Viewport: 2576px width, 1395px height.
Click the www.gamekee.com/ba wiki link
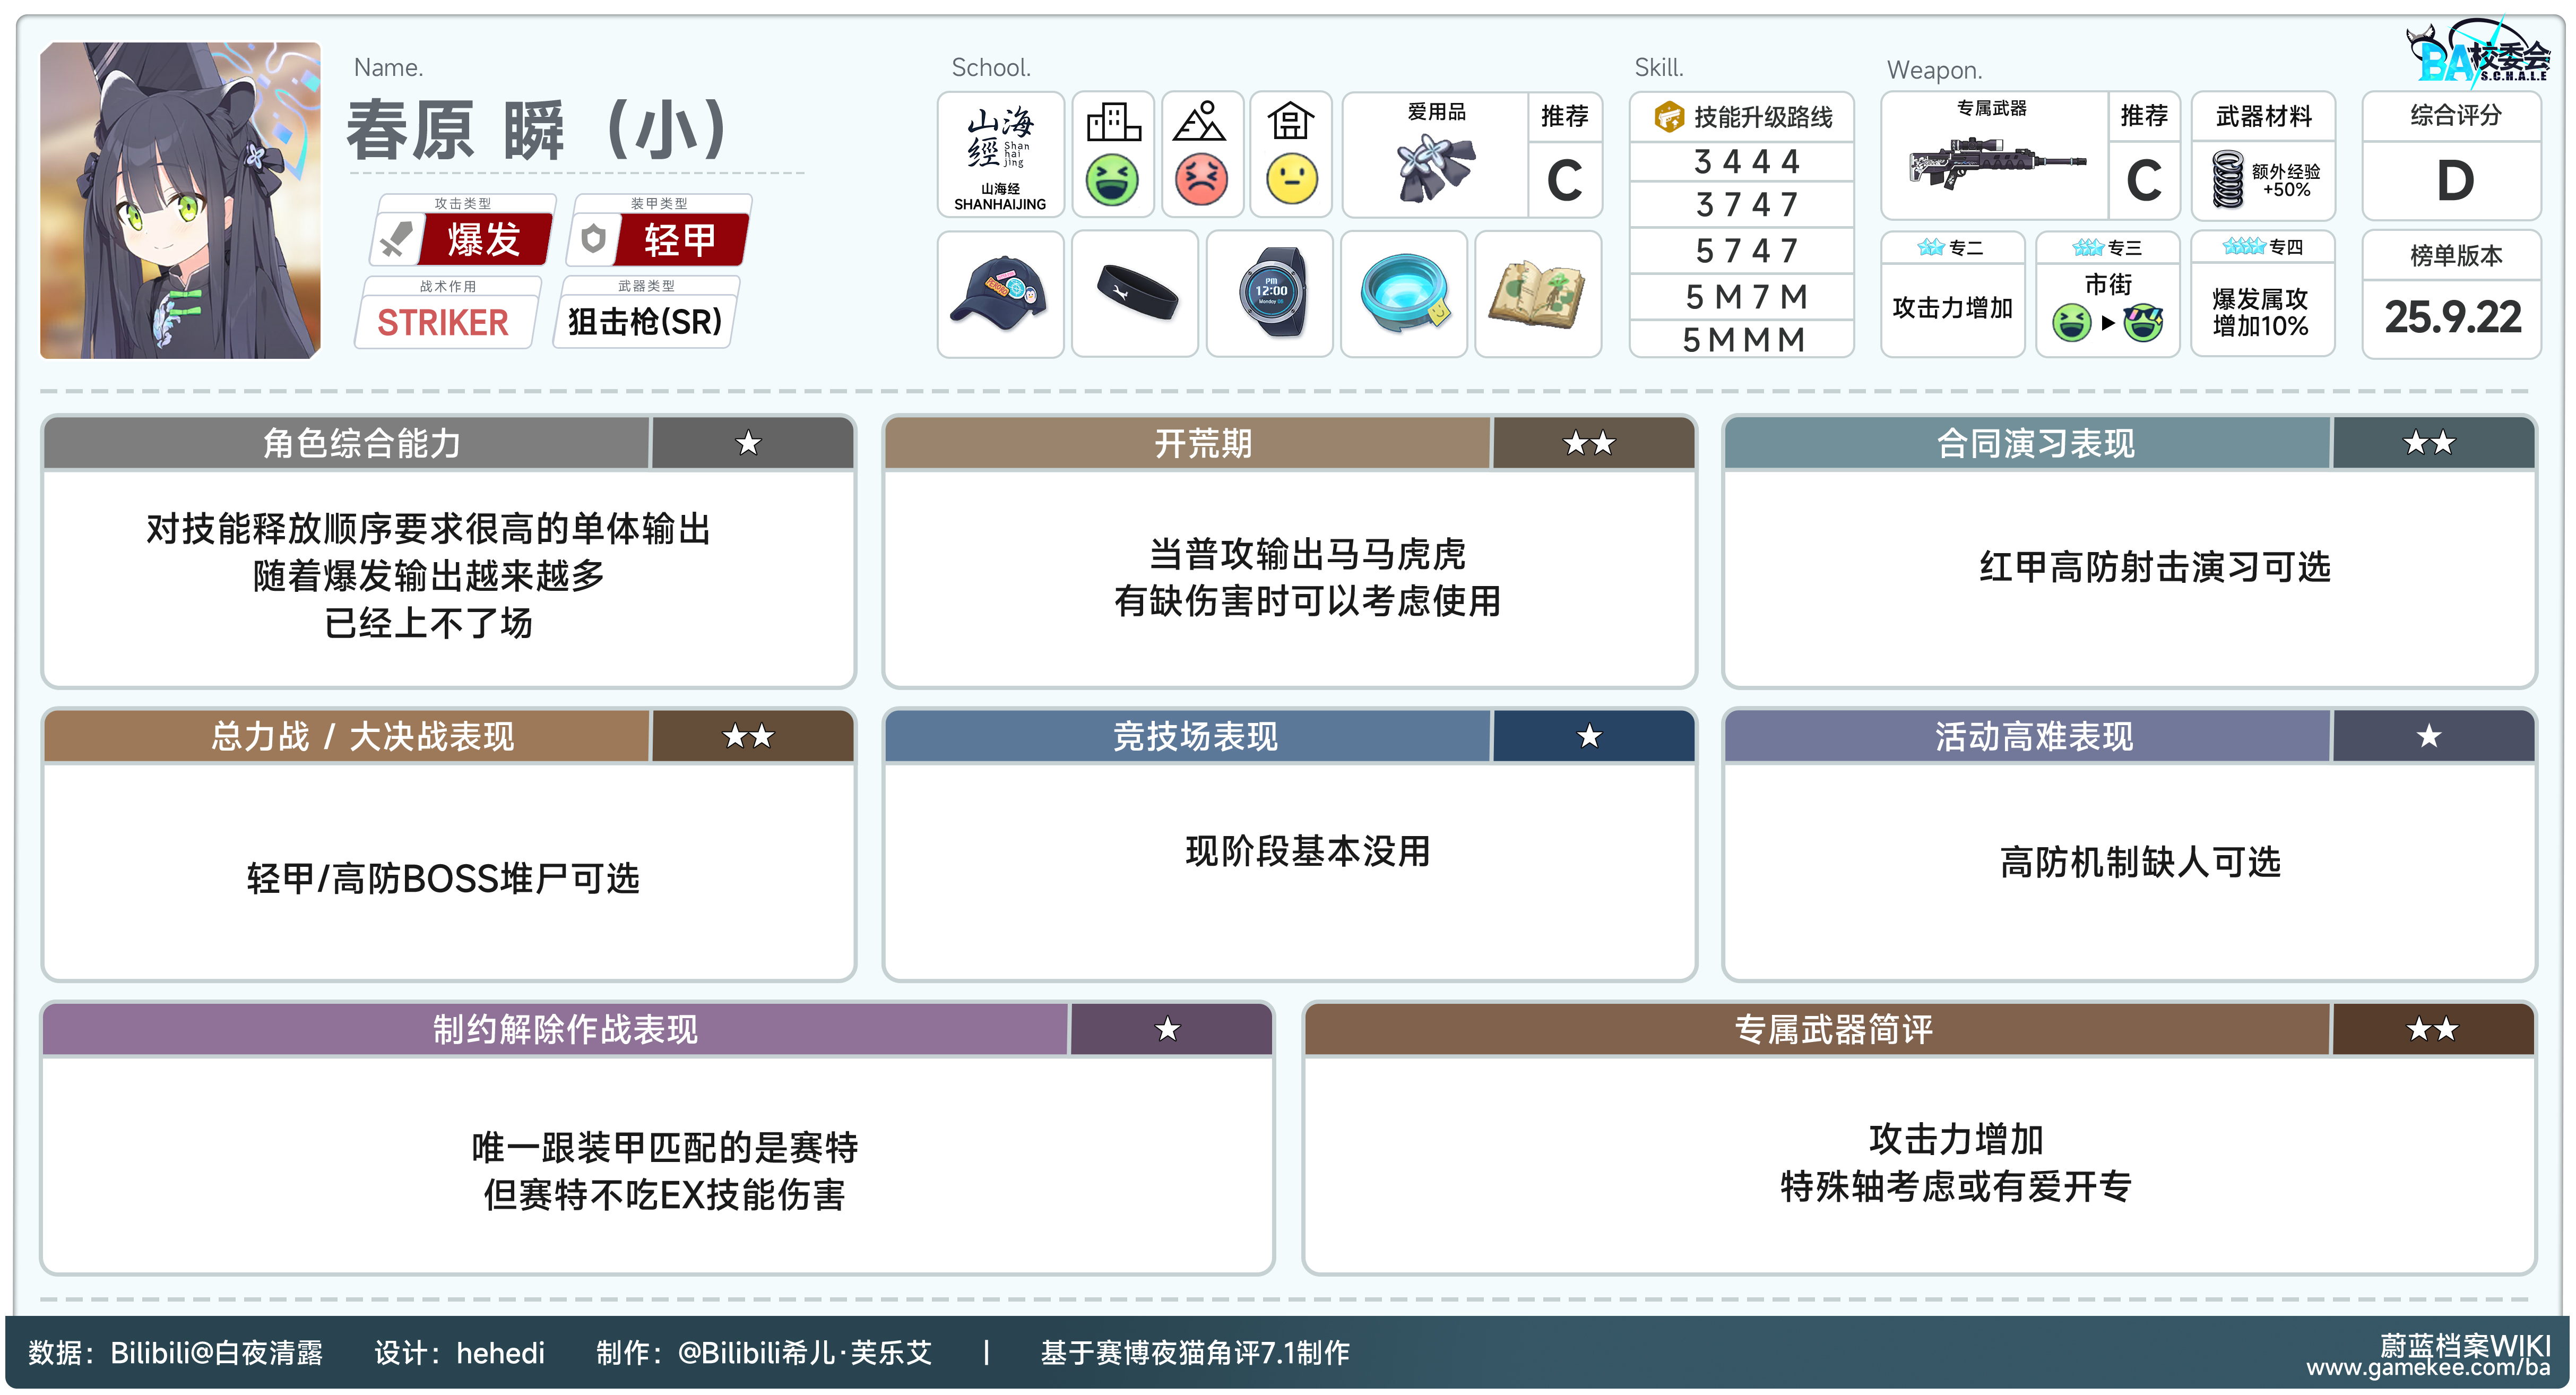2427,1368
